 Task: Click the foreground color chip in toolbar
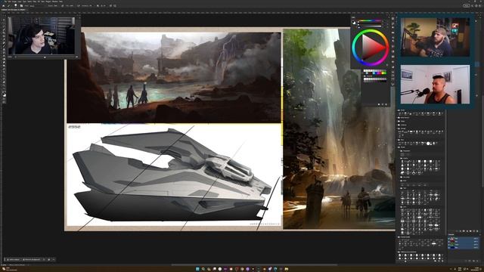(3, 94)
